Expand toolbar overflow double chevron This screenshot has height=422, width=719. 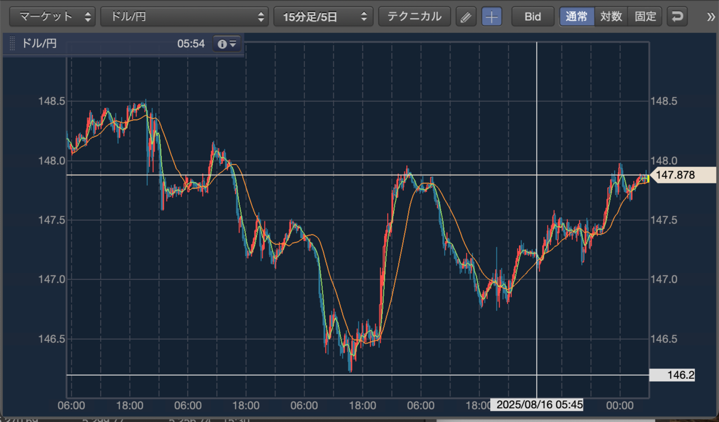pyautogui.click(x=711, y=16)
